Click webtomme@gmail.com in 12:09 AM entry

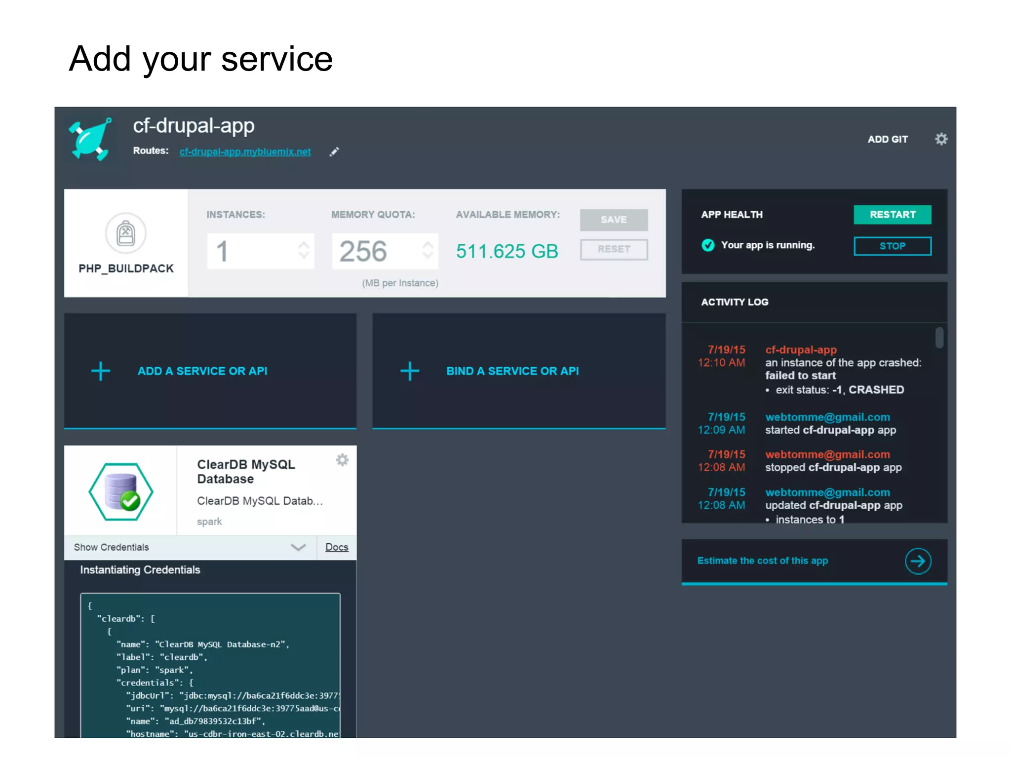click(x=827, y=417)
